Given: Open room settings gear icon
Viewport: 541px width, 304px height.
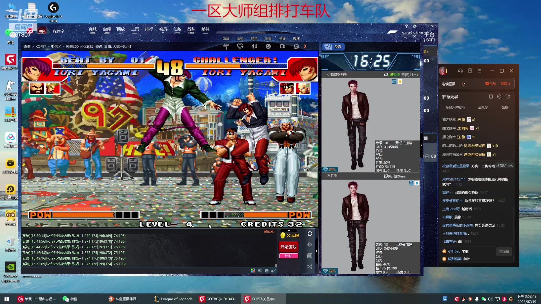Looking at the screenshot, I should 310,245.
